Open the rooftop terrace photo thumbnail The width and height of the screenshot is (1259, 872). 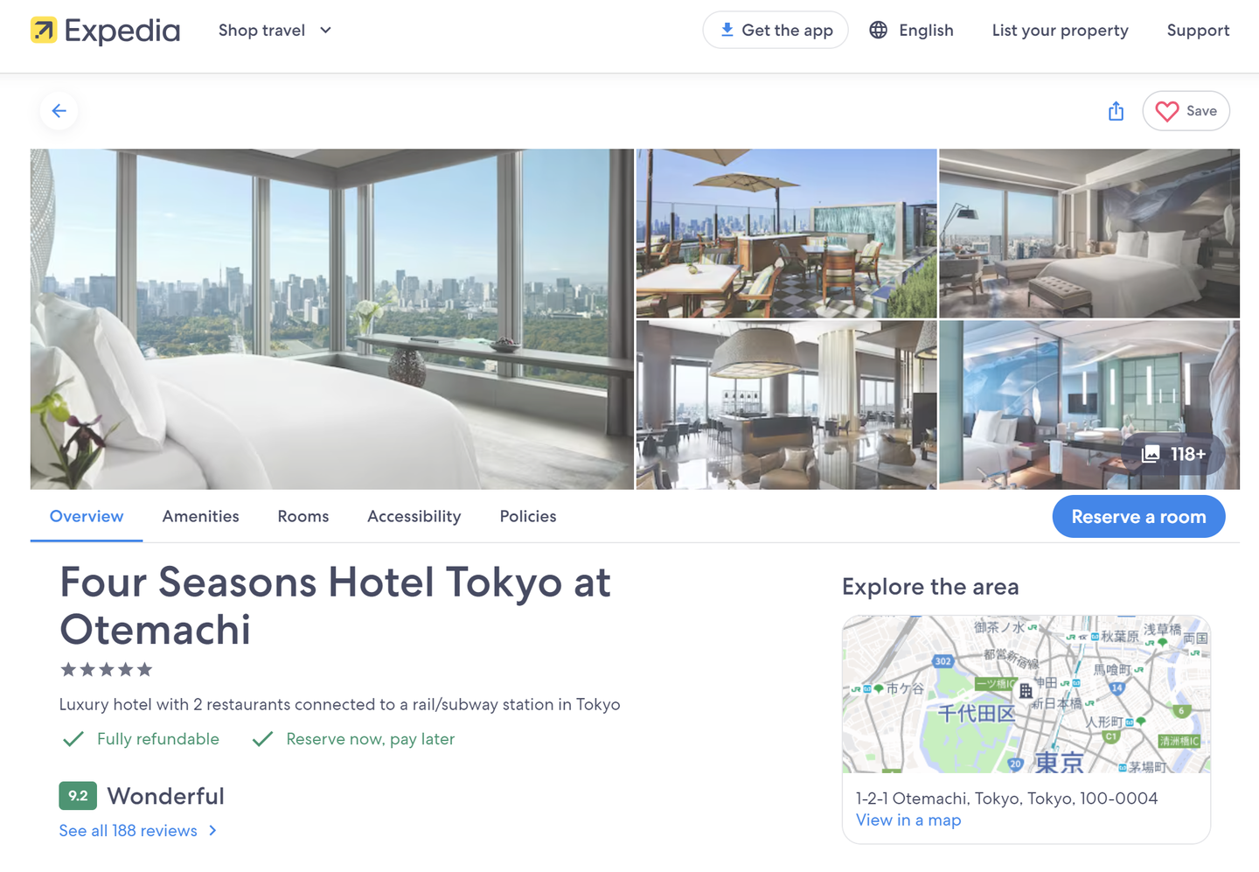tap(786, 233)
